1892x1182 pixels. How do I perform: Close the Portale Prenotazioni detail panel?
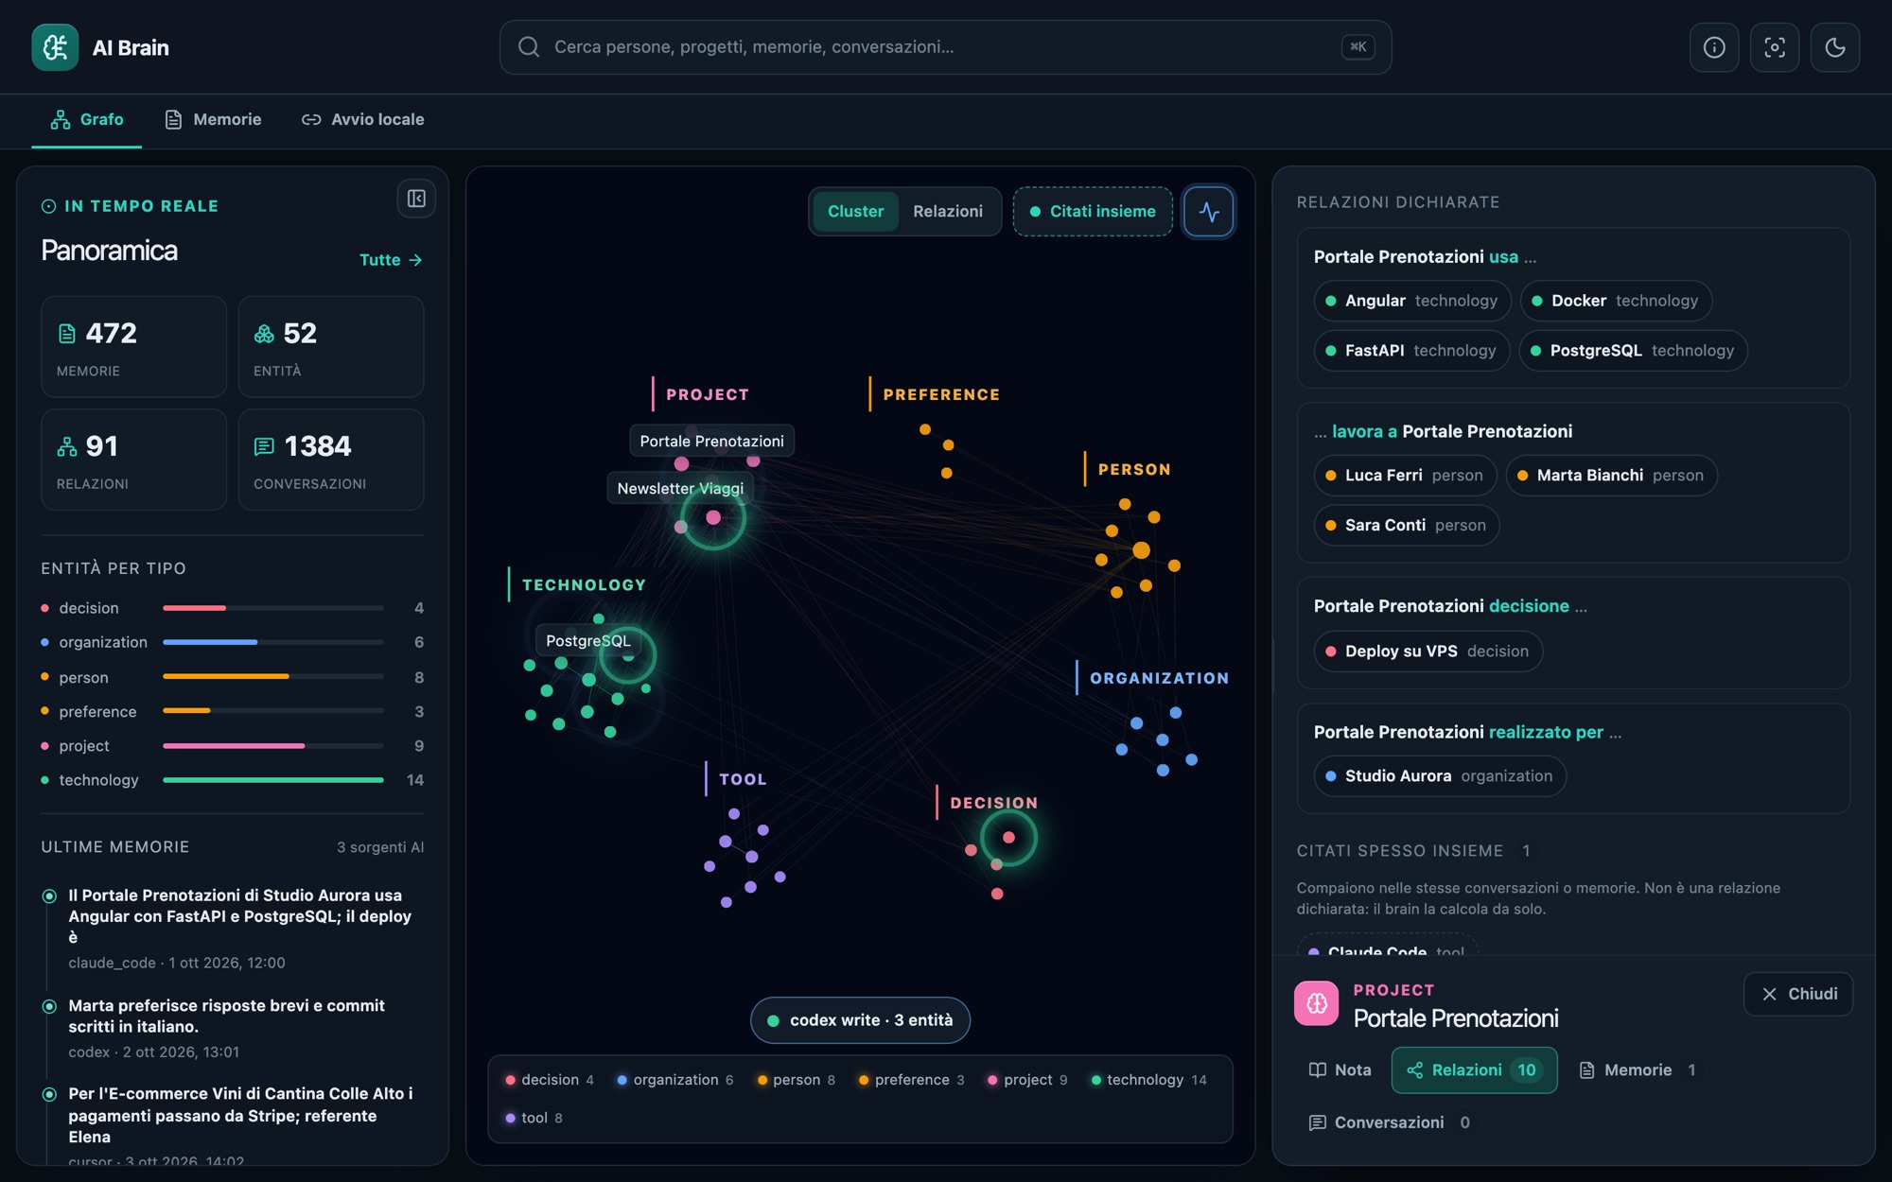coord(1798,994)
